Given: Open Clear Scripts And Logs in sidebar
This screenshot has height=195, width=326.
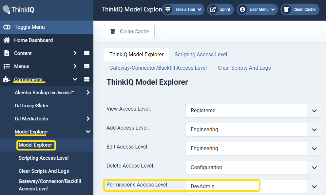Looking at the screenshot, I should point(44,171).
